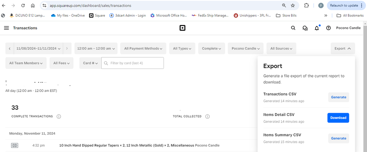Show info for Complete Transactions

coord(59,116)
